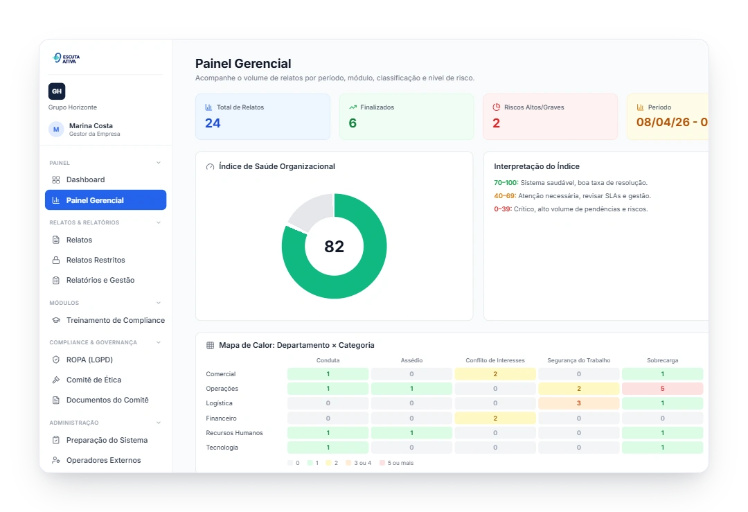Open the Dashboard menu item
The image size is (748, 512).
point(105,180)
